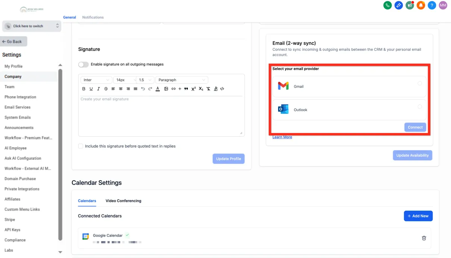The width and height of the screenshot is (451, 258).
Task: Open the source code view icon
Action: (222, 89)
